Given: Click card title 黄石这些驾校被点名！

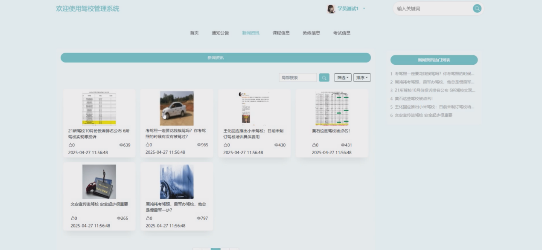Looking at the screenshot, I should click(x=331, y=131).
